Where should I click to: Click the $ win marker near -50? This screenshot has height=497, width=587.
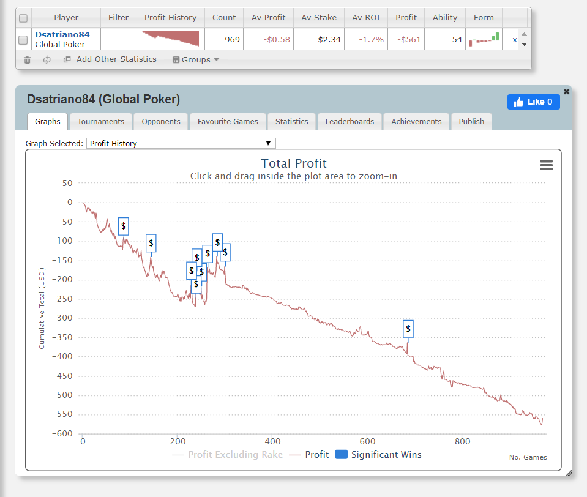(124, 226)
